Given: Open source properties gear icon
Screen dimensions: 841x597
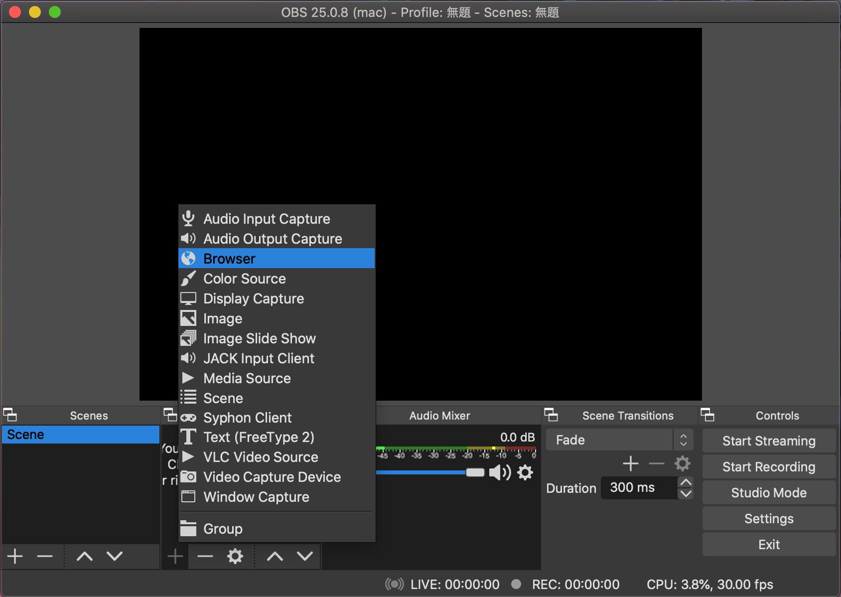Looking at the screenshot, I should tap(235, 556).
